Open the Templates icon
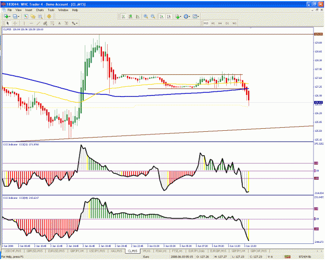325x260 pixels. (x=194, y=16)
